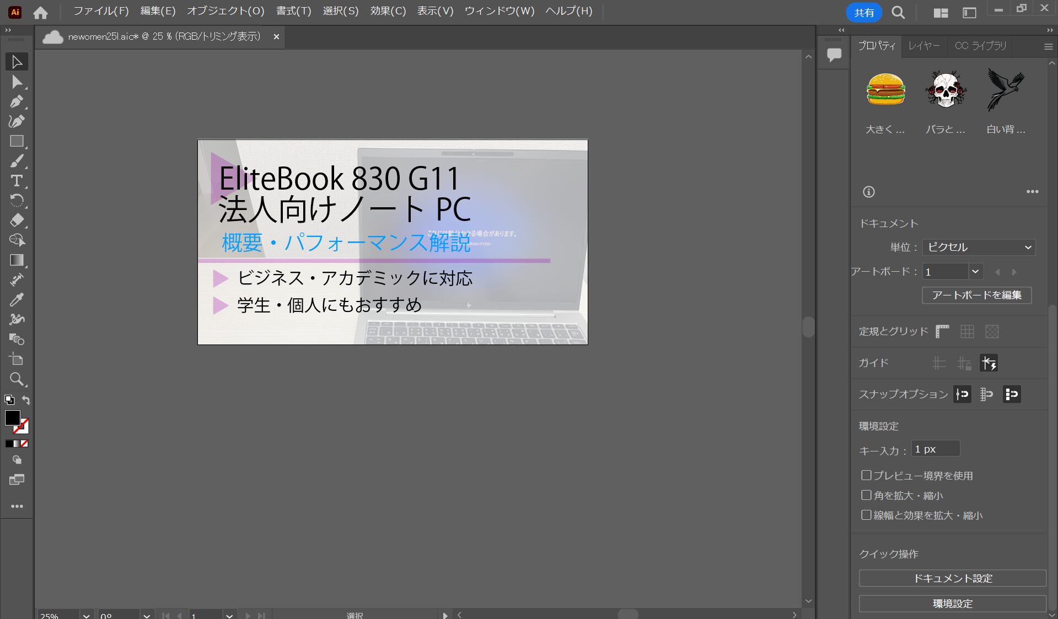
Task: Open Edit Toolbar three dots
Action: point(17,506)
